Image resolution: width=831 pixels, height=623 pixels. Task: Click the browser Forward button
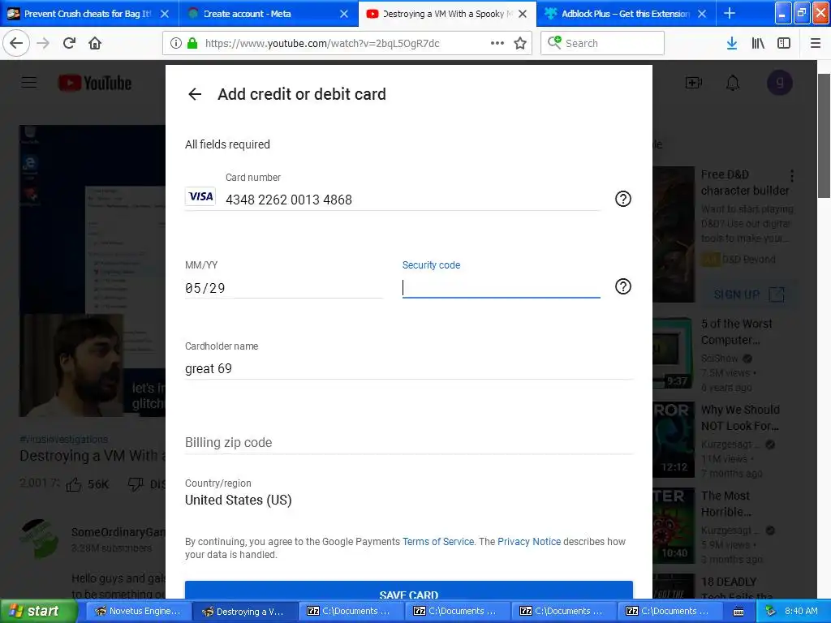[43, 43]
